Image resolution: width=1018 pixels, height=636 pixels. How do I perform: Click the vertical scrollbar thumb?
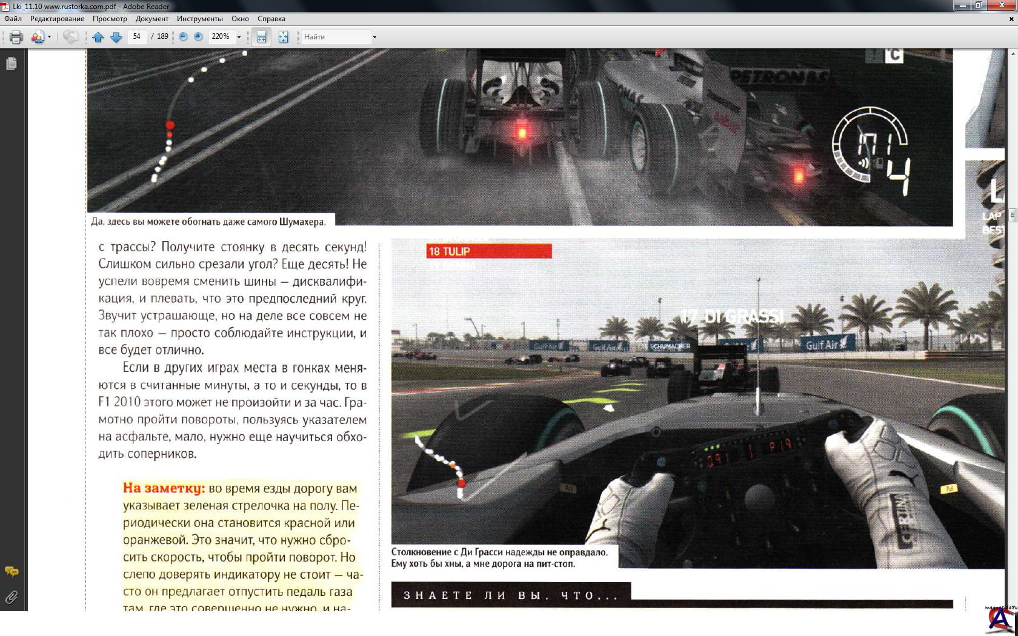[1013, 215]
